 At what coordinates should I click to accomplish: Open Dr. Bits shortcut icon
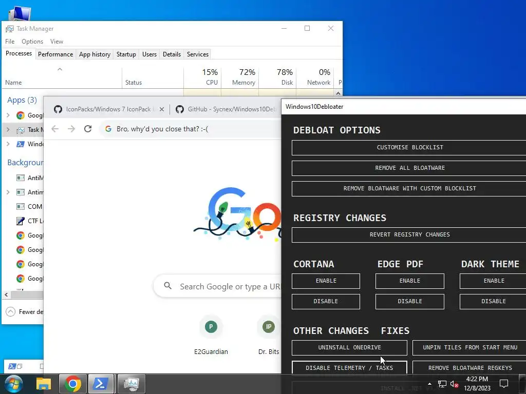(268, 327)
